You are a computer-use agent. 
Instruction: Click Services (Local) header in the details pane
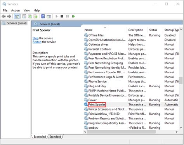(50, 24)
